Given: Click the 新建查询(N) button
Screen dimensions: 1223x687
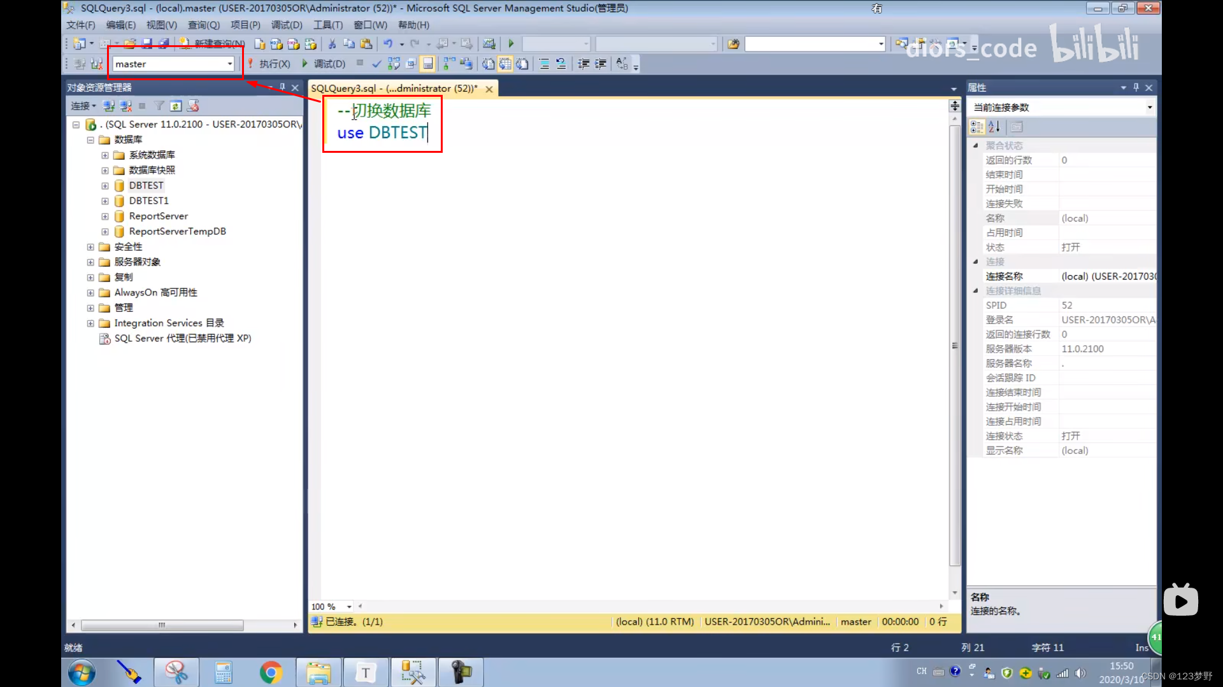Looking at the screenshot, I should point(211,44).
